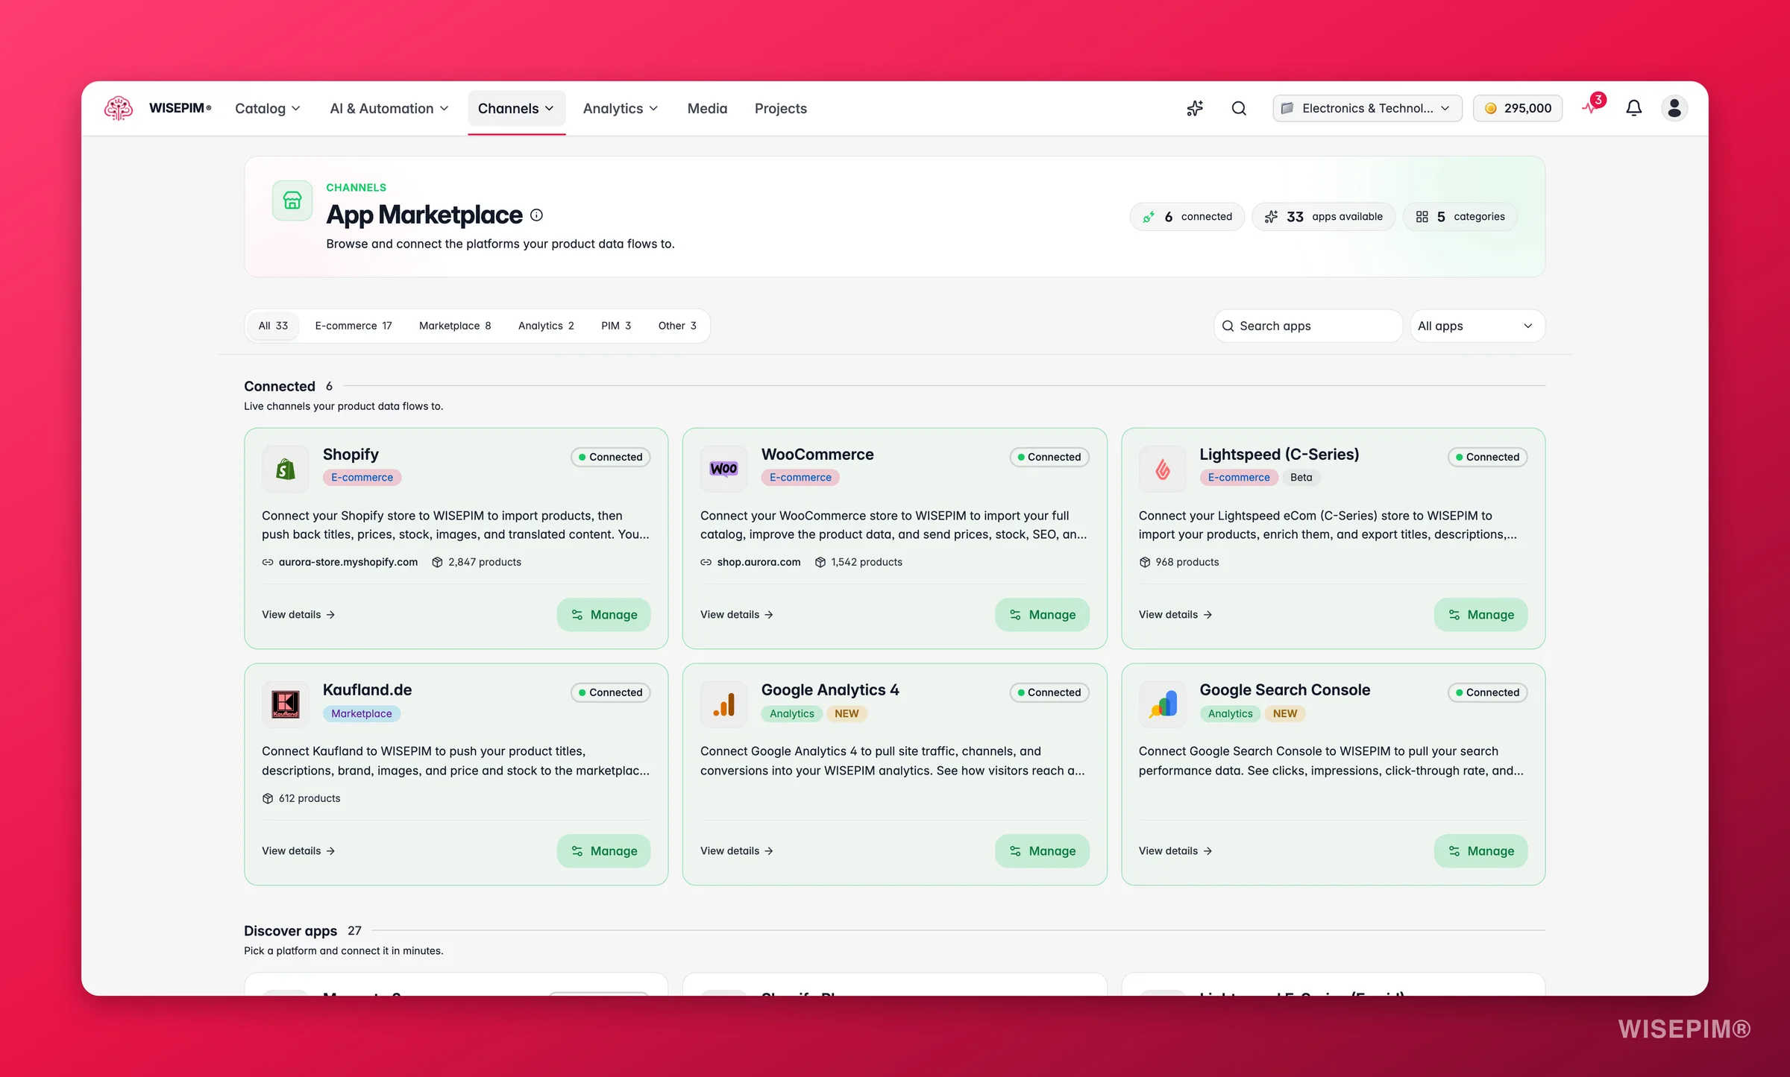Expand the Catalog menu

268,109
